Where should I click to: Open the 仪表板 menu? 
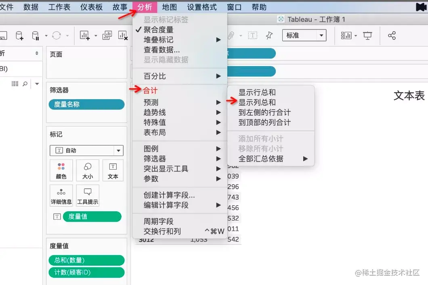pyautogui.click(x=91, y=7)
